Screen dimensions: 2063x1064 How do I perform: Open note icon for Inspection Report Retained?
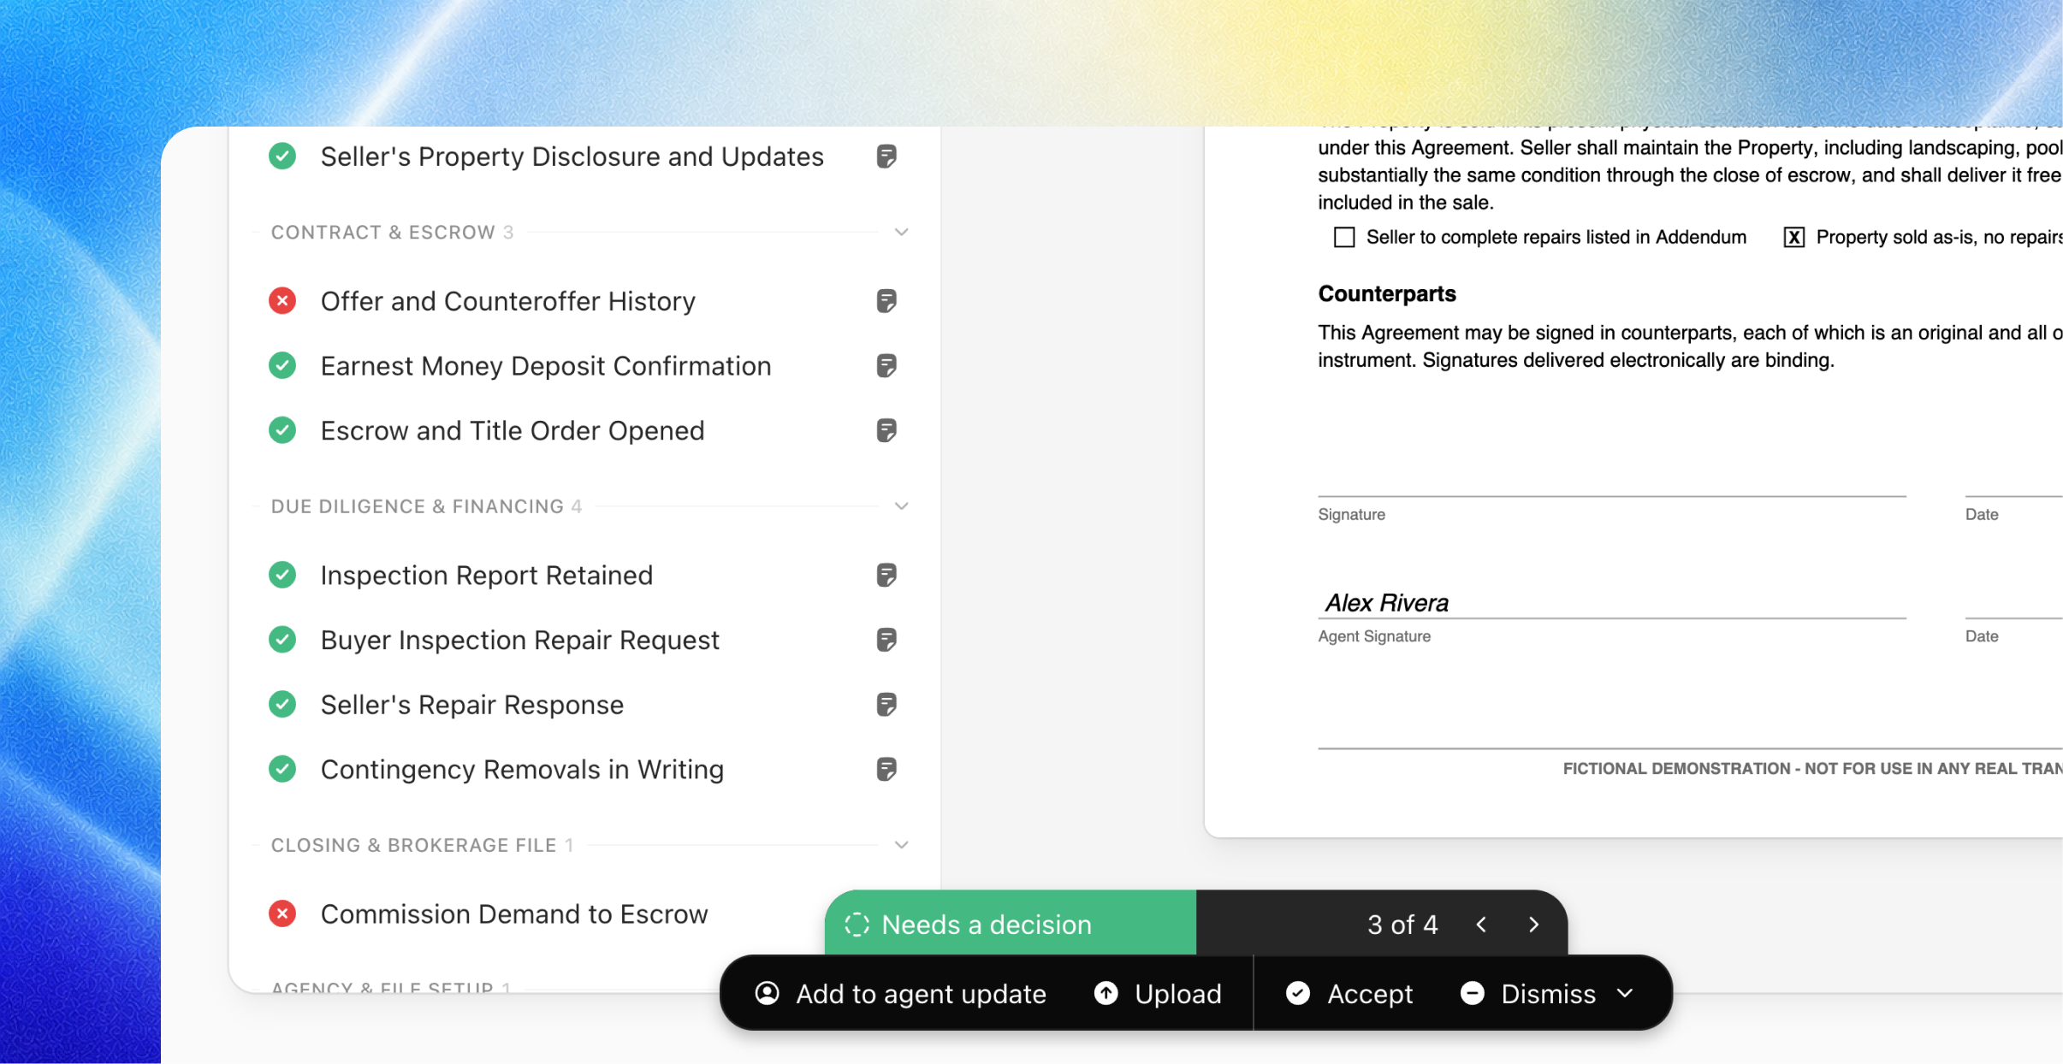pyautogui.click(x=886, y=575)
